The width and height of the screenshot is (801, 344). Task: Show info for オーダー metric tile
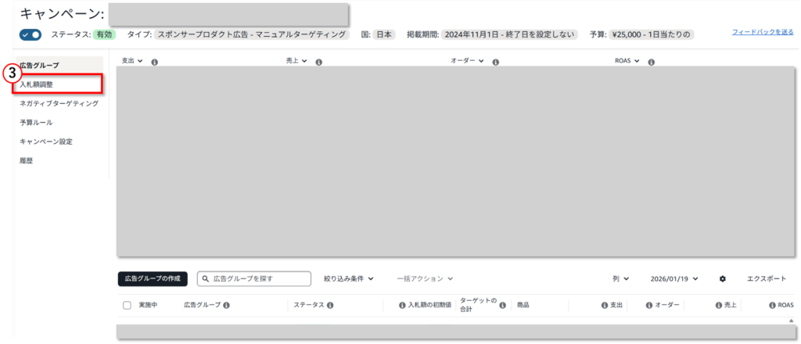point(495,62)
